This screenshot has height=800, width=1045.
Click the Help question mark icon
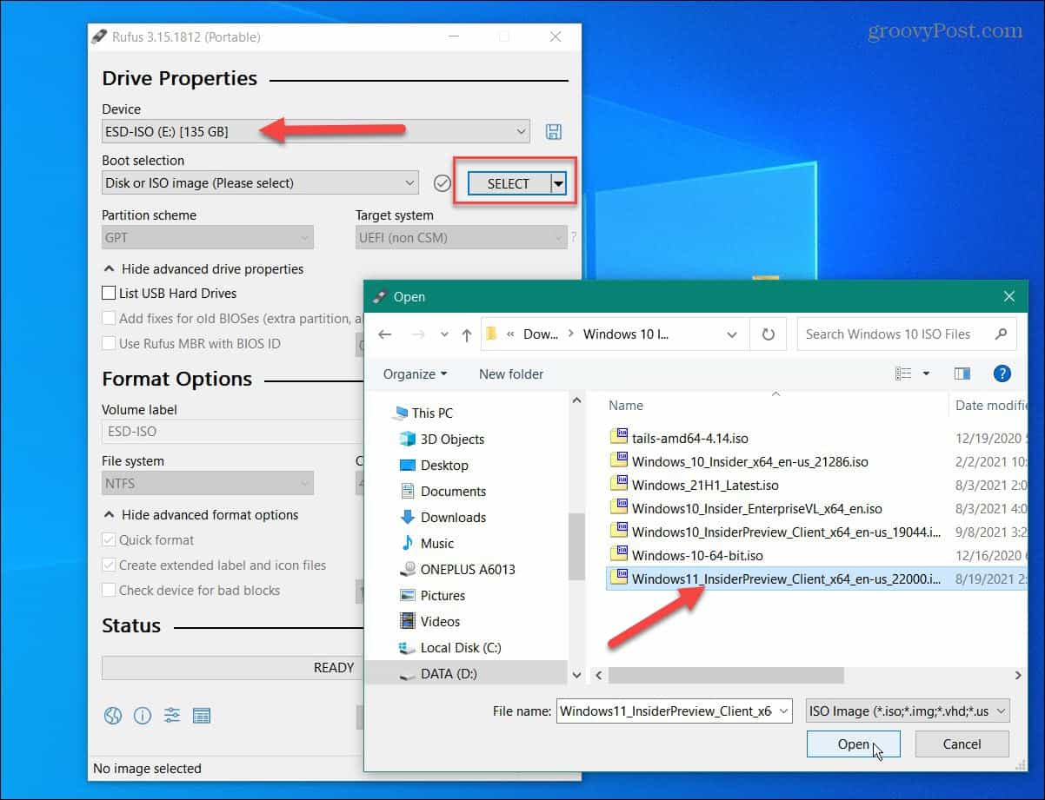pos(1002,374)
